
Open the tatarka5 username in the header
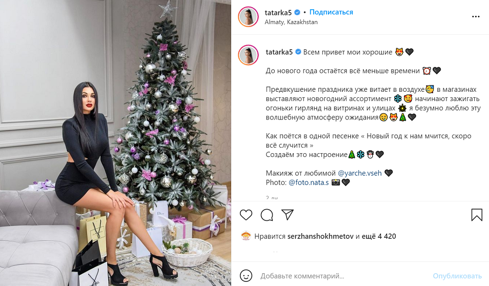278,12
